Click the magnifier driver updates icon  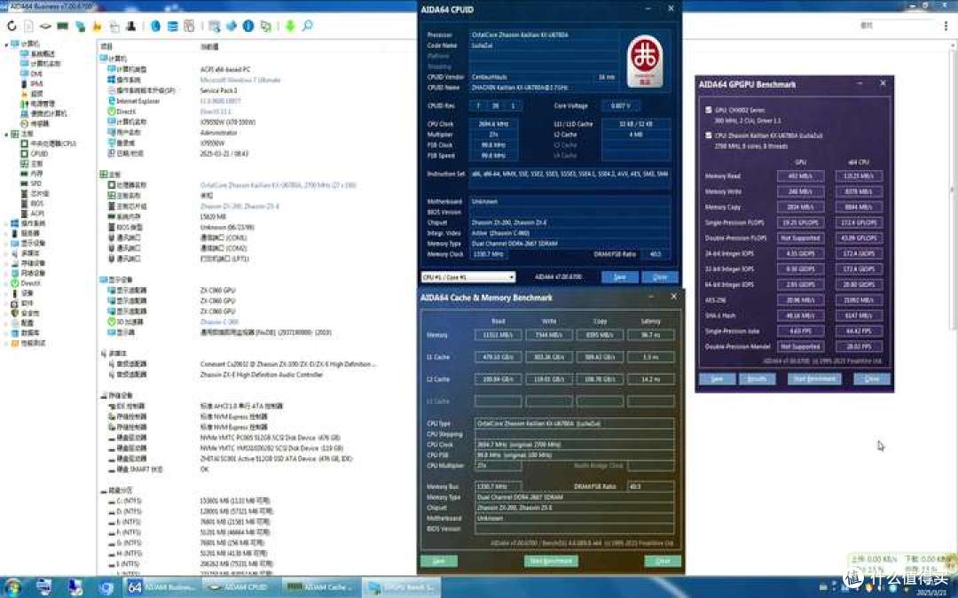307,26
